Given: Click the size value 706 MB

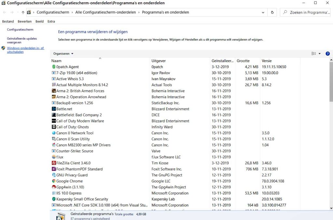Looking at the screenshot, I should [x=252, y=169].
